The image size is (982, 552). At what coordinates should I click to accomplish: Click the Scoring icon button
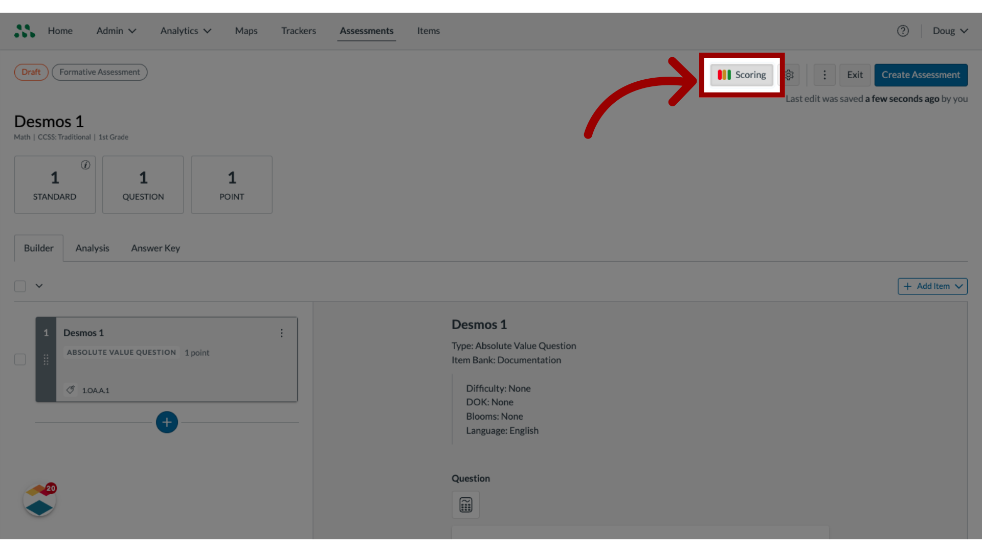tap(741, 74)
